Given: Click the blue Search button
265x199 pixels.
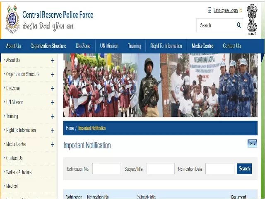Looking at the screenshot, I should (x=244, y=169).
